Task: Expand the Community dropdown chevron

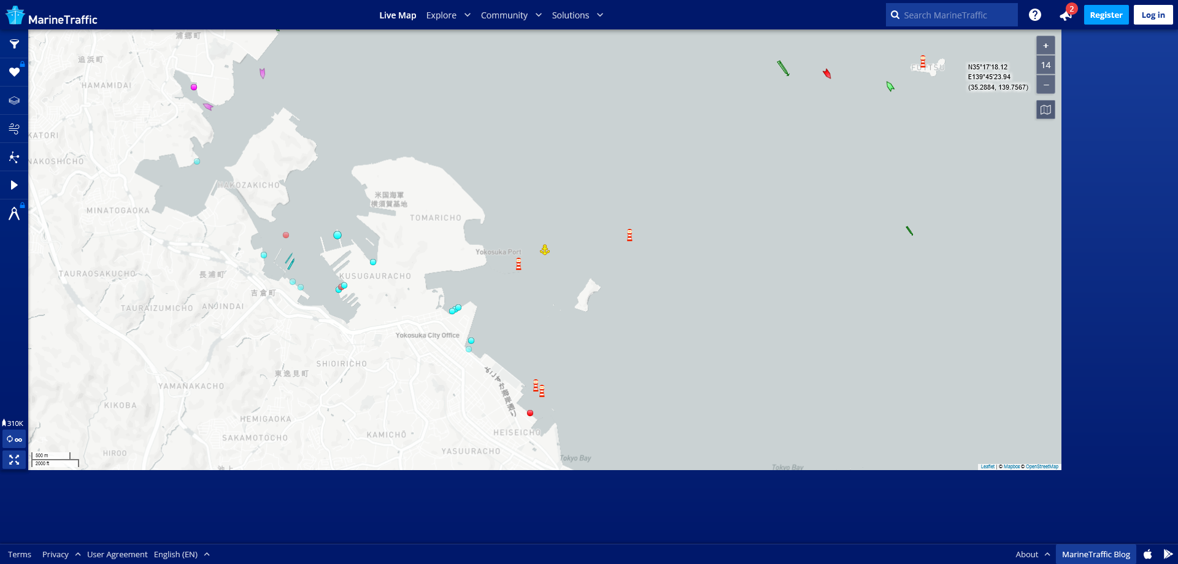Action: (x=539, y=15)
